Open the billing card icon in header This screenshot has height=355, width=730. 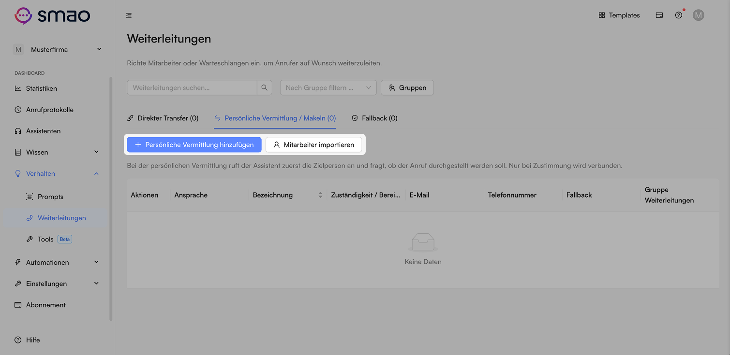coord(659,15)
